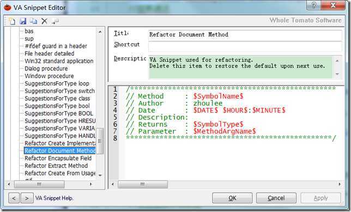351x212 pixels.
Task: Click the tomato icon in title bar
Action: click(x=8, y=8)
